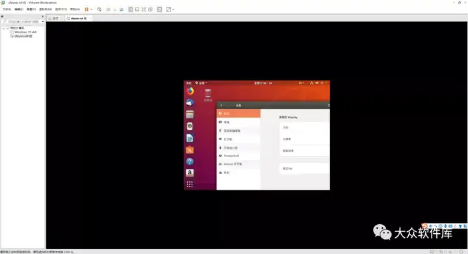
Task: Open the Trash icon on the Ubuntu desktop
Action: [208, 95]
